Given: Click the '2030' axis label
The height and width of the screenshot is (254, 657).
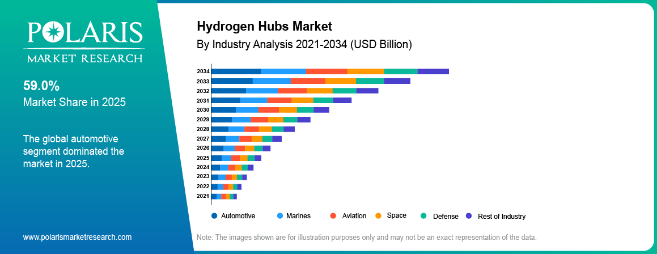Looking at the screenshot, I should (203, 110).
